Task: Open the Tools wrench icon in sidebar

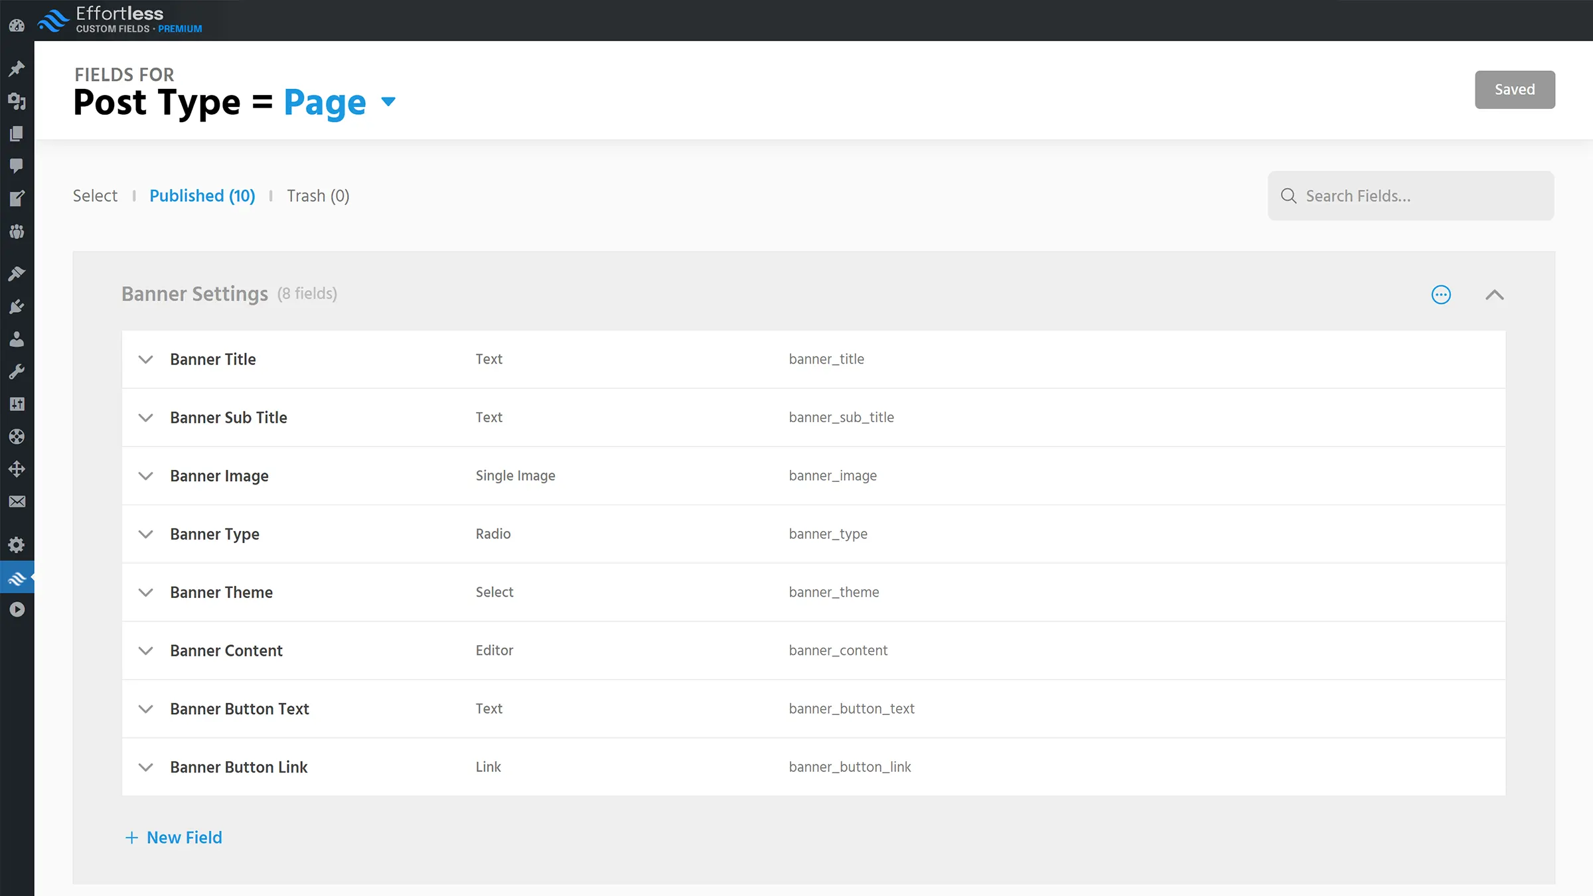Action: tap(17, 371)
